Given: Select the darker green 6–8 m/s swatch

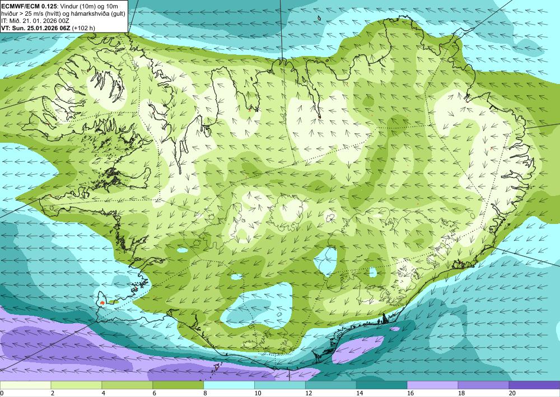Looking at the screenshot, I should click(x=178, y=385).
